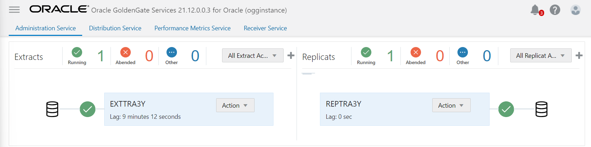591x147 pixels.
Task: Click the green status check beside REPTRA3Y
Action: pos(506,109)
